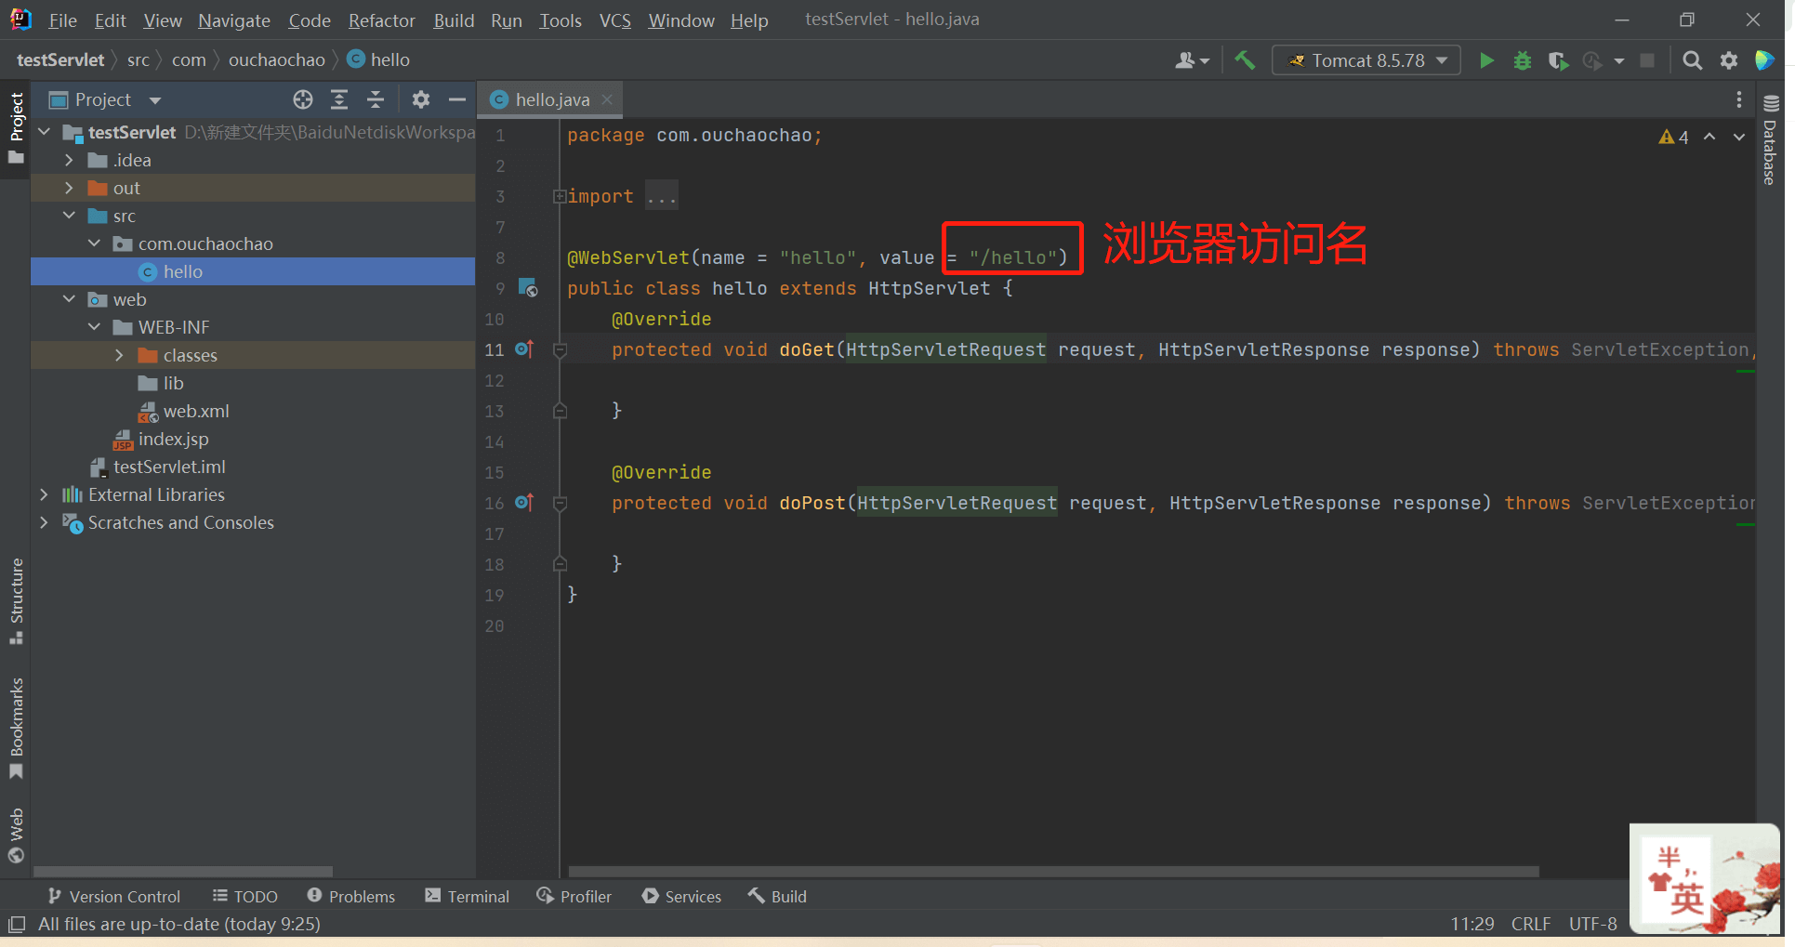Collapse the doGet method fold marker line 11
Image resolution: width=1795 pixels, height=947 pixels.
point(560,350)
